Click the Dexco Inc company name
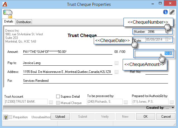 pyautogui.click(x=12, y=31)
